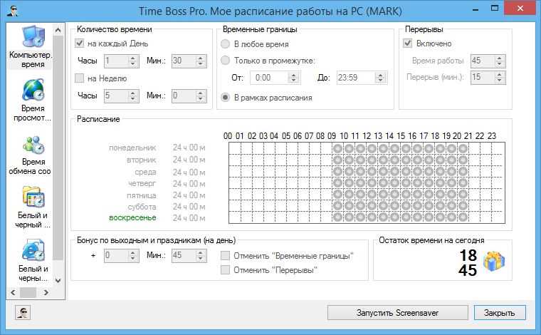Click the понедельник schedule cell at hour 09
This screenshot has height=335, width=541.
338,148
